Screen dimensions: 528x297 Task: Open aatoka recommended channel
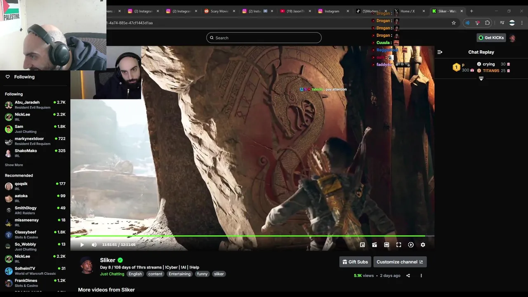pos(35,198)
